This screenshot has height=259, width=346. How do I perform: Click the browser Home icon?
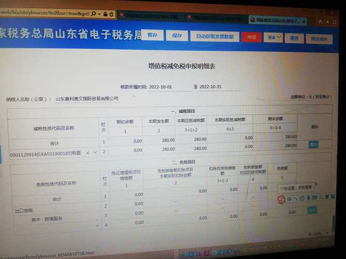point(321,22)
